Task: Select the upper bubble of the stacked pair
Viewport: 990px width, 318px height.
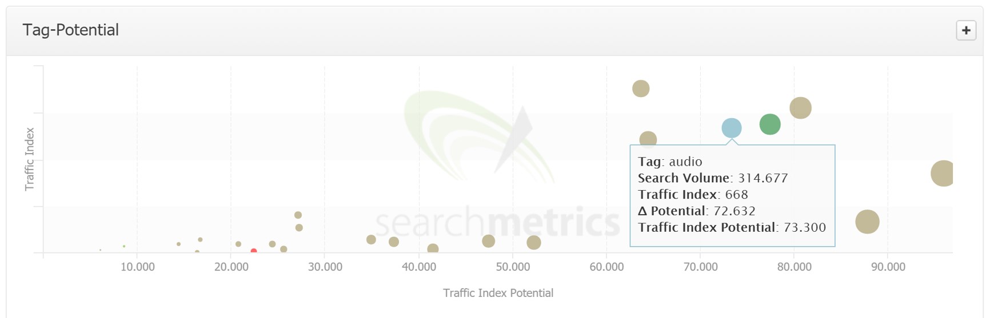Action: (298, 215)
